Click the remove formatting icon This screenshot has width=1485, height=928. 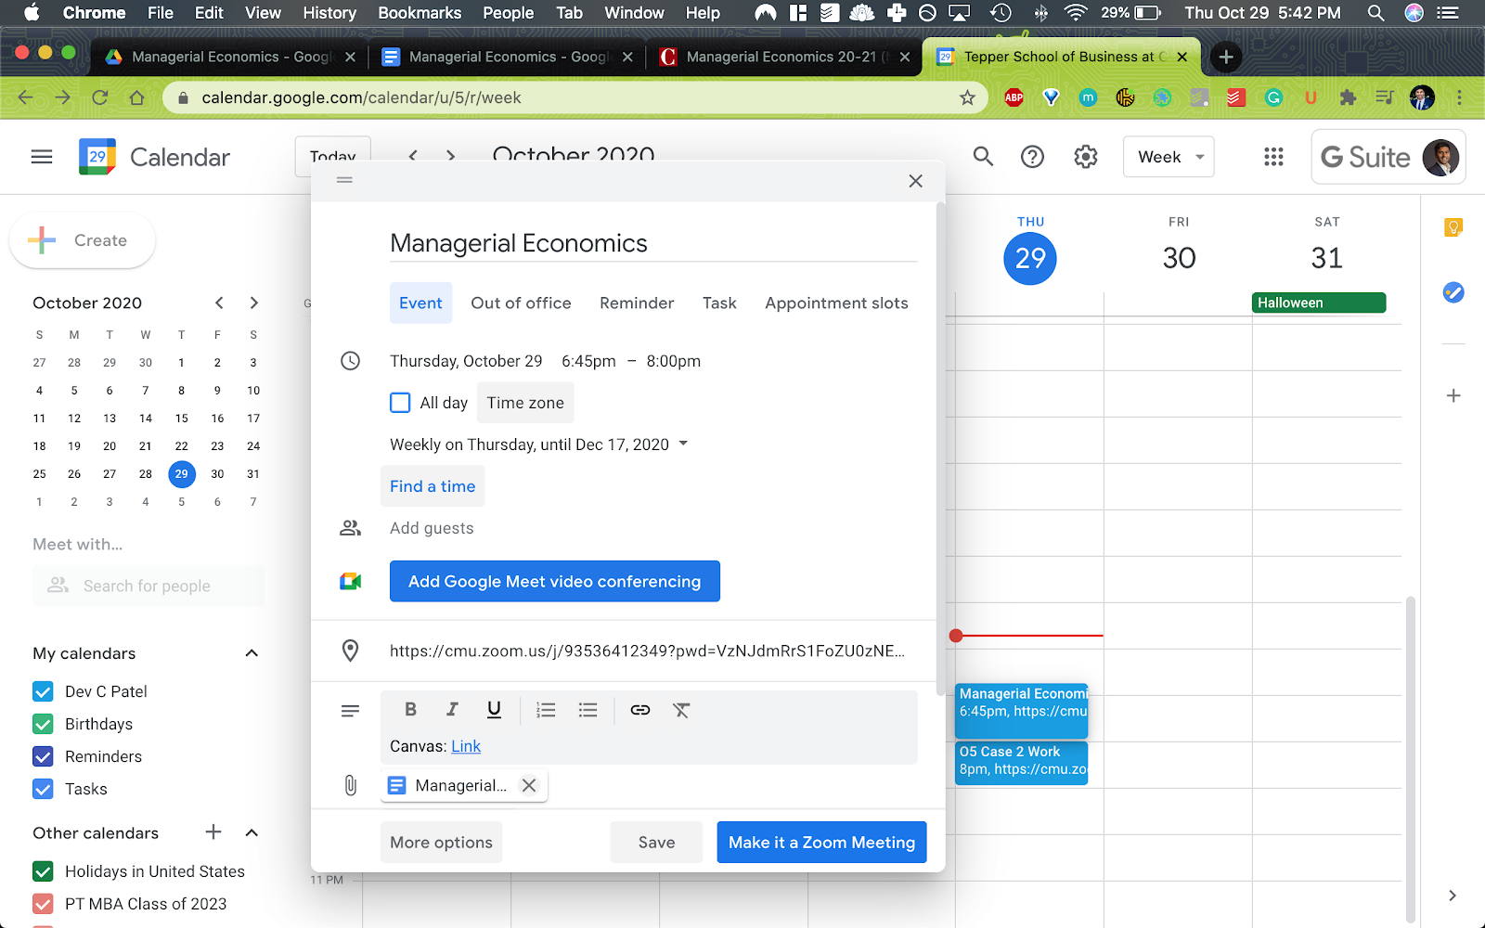(681, 710)
